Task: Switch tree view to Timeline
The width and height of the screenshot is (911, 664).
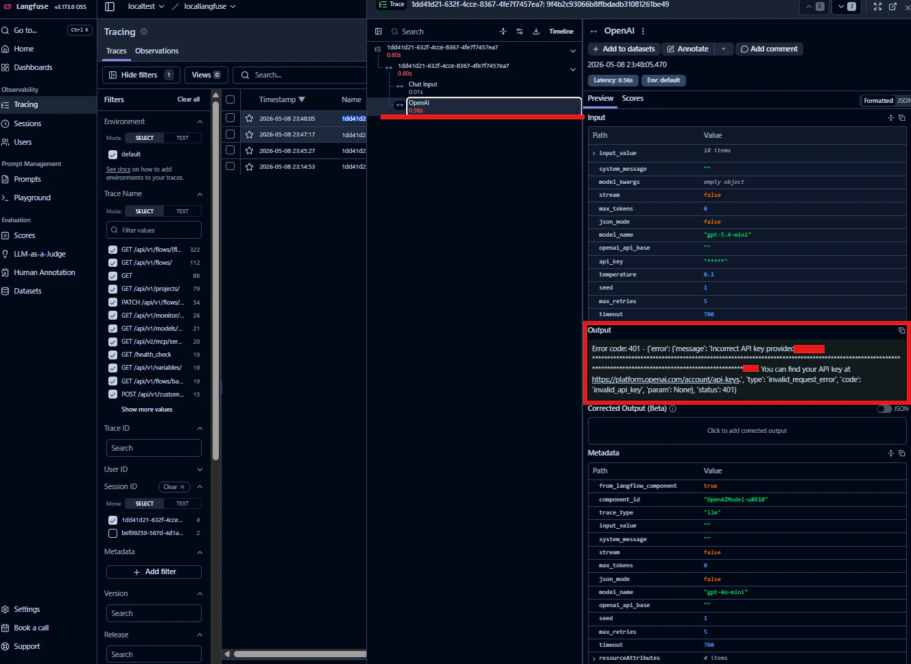Action: pyautogui.click(x=561, y=32)
